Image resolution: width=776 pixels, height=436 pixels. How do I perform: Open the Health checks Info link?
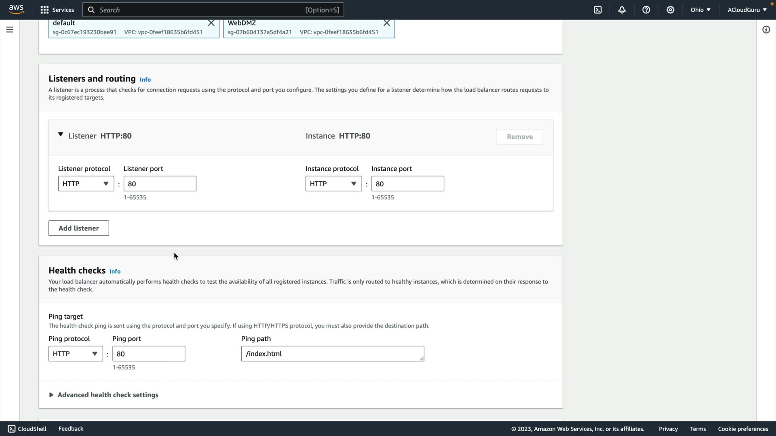pos(115,271)
